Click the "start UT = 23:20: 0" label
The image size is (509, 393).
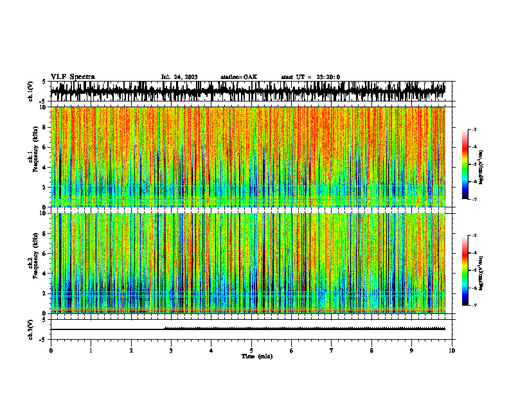(310, 77)
